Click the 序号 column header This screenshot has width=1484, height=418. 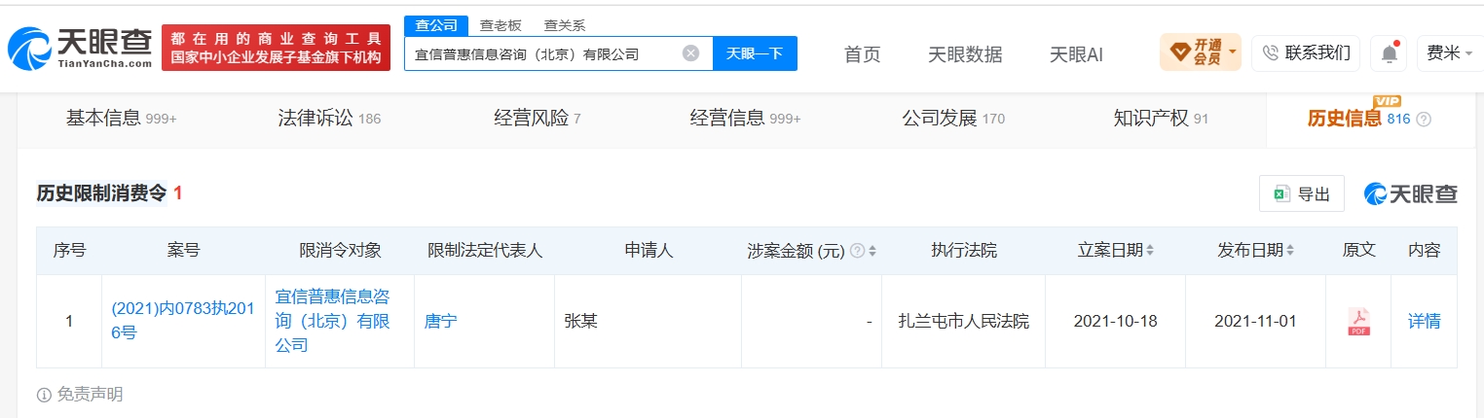tap(69, 251)
